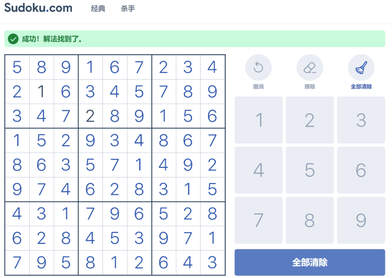Click the broom clear-all (全部清除) icon
The width and height of the screenshot is (392, 278).
point(361,67)
